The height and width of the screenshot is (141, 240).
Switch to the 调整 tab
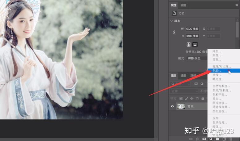pyautogui.click(x=183, y=5)
